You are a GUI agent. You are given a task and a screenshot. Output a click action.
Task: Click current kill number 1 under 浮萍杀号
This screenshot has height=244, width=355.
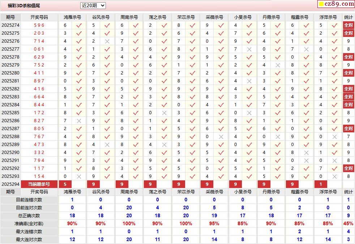click(321, 184)
